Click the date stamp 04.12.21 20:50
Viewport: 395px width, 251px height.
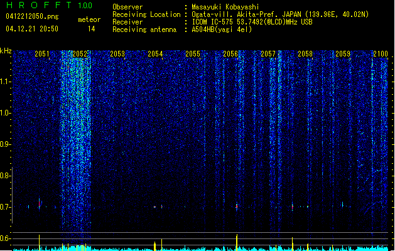pyautogui.click(x=32, y=29)
